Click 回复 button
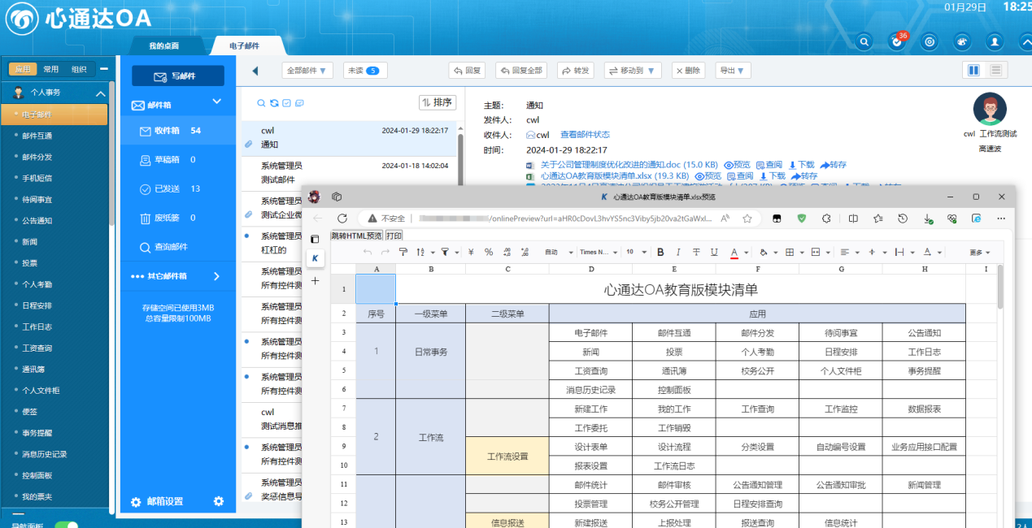Screen dimensions: 1032x528 (468, 71)
